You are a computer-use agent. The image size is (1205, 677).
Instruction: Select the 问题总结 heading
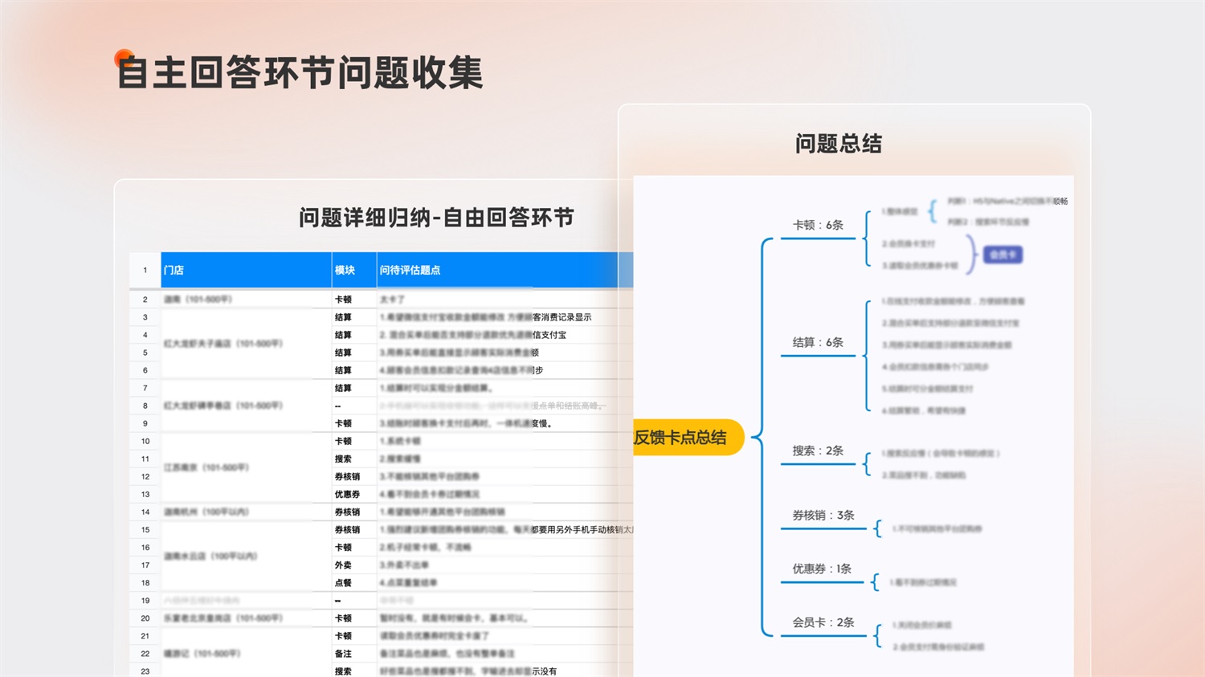(x=839, y=144)
